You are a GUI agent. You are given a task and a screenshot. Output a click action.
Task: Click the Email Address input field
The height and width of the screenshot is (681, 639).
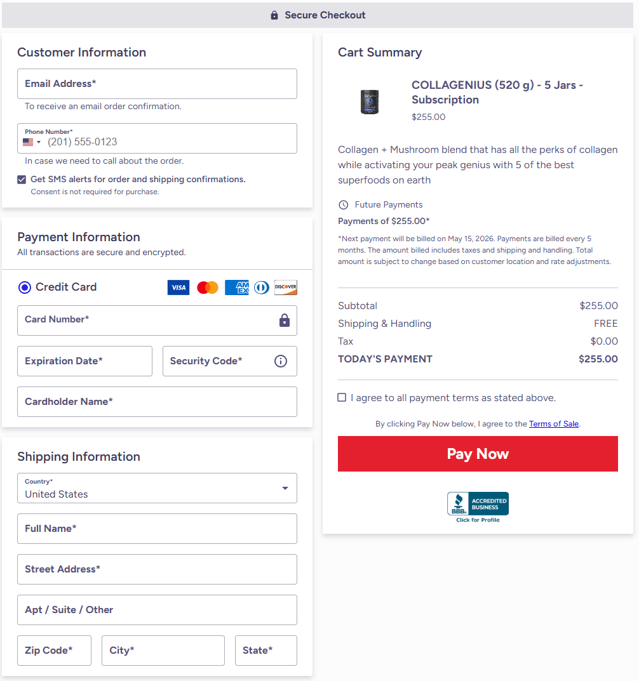[x=157, y=84]
